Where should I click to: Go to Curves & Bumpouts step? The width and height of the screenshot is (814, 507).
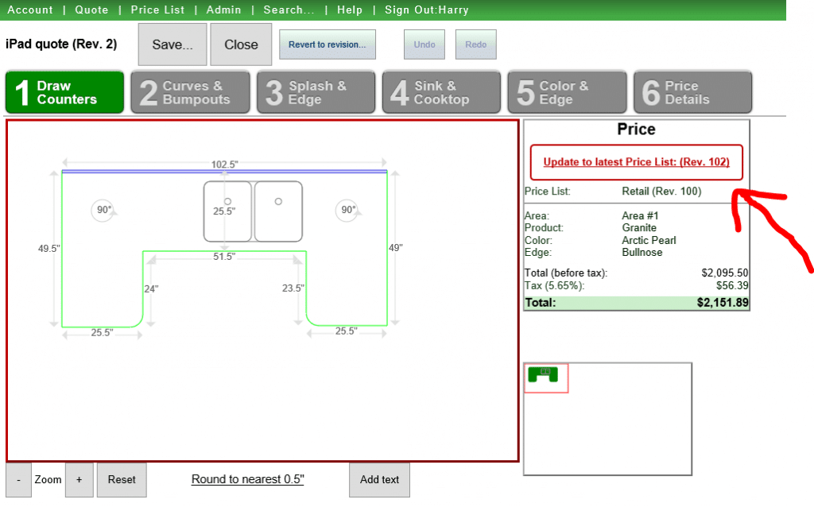coord(191,93)
